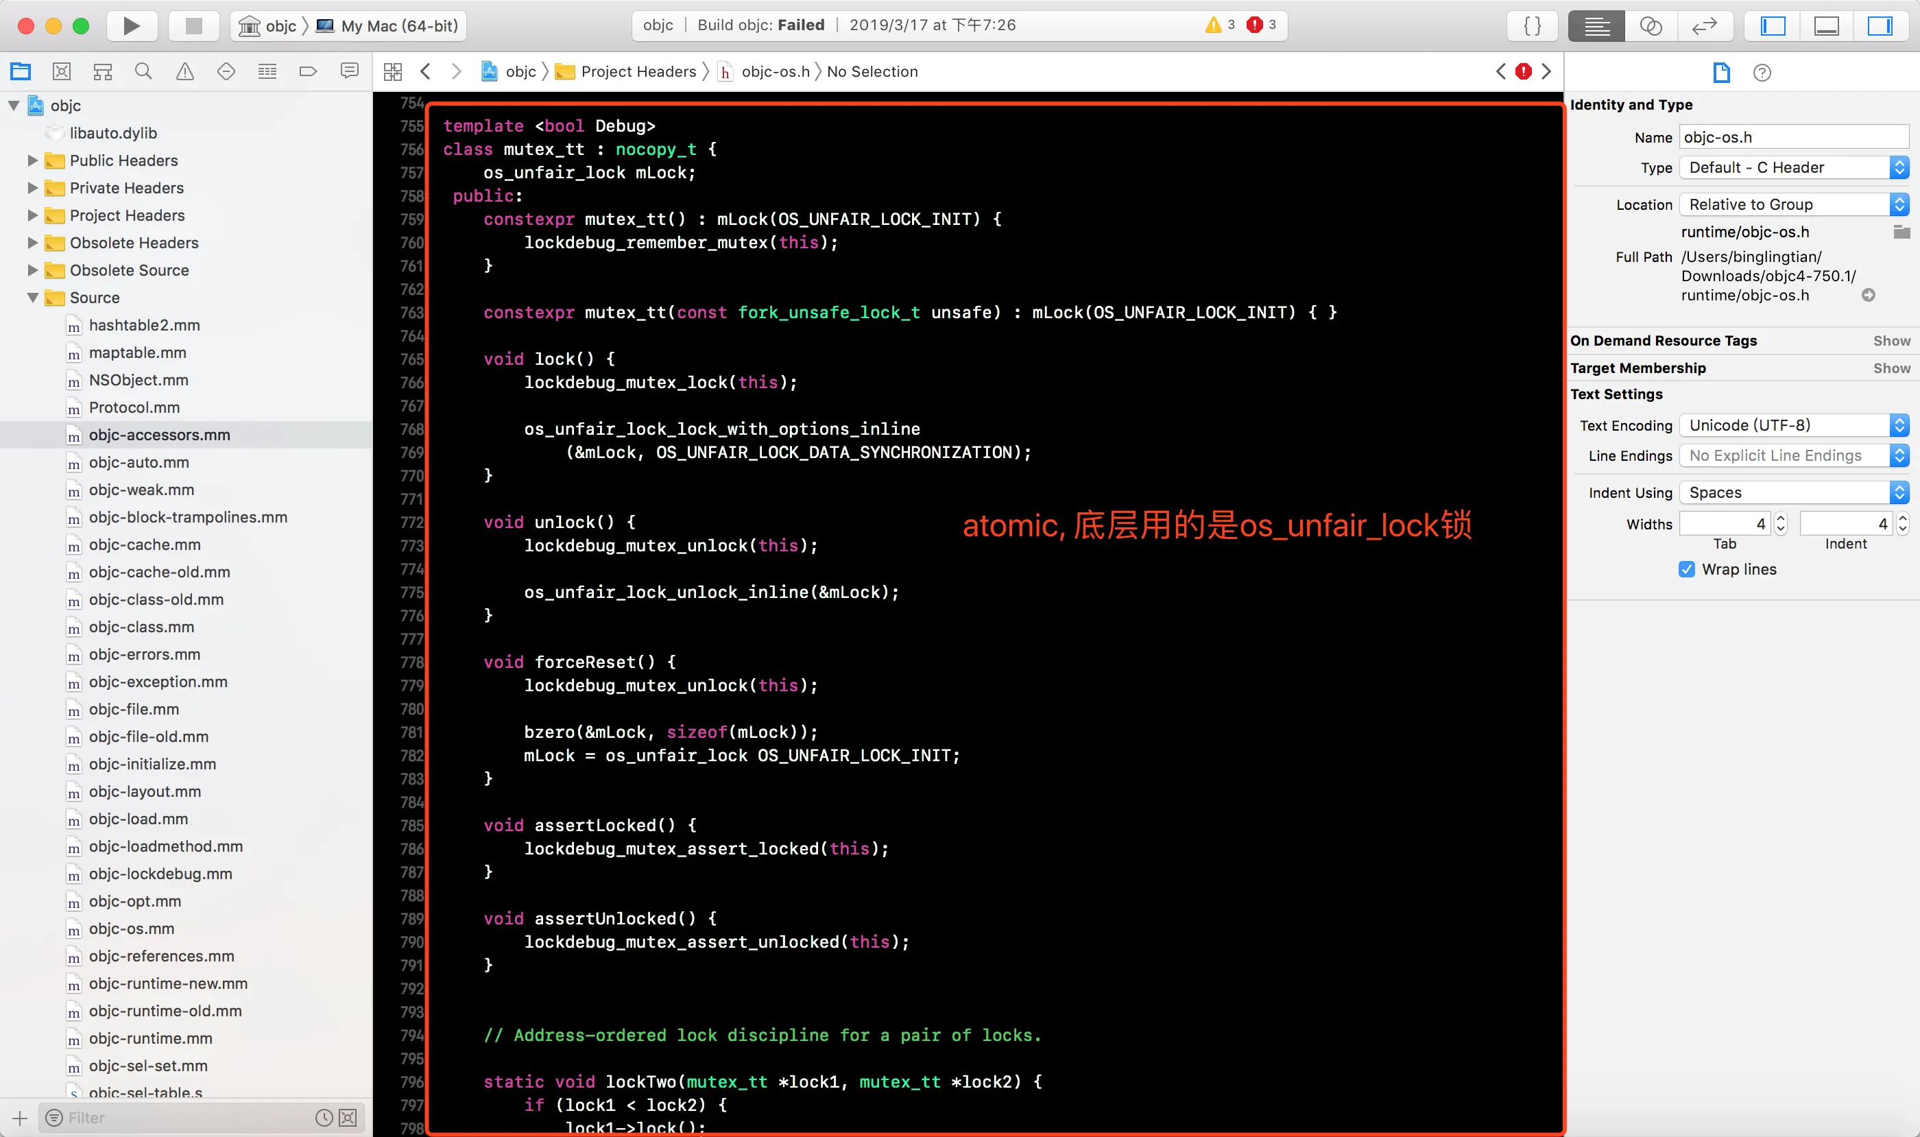This screenshot has height=1137, width=1920.
Task: Open the Find navigator magnifier icon
Action: [x=143, y=71]
